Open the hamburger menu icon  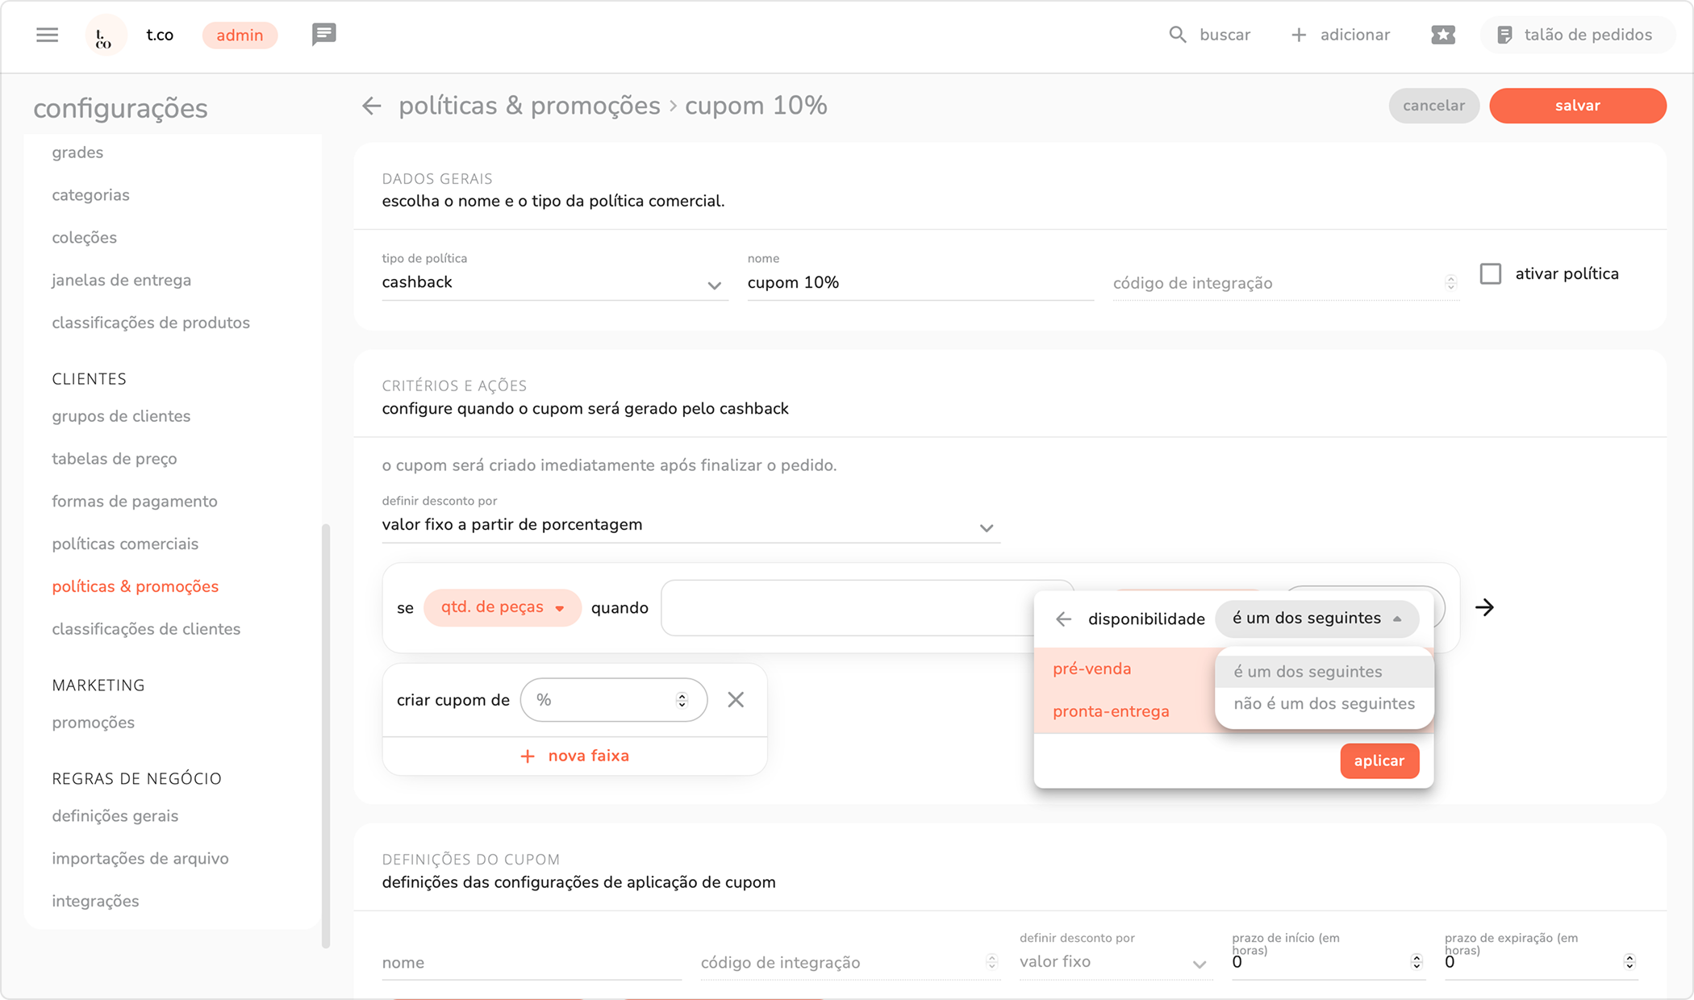[48, 35]
